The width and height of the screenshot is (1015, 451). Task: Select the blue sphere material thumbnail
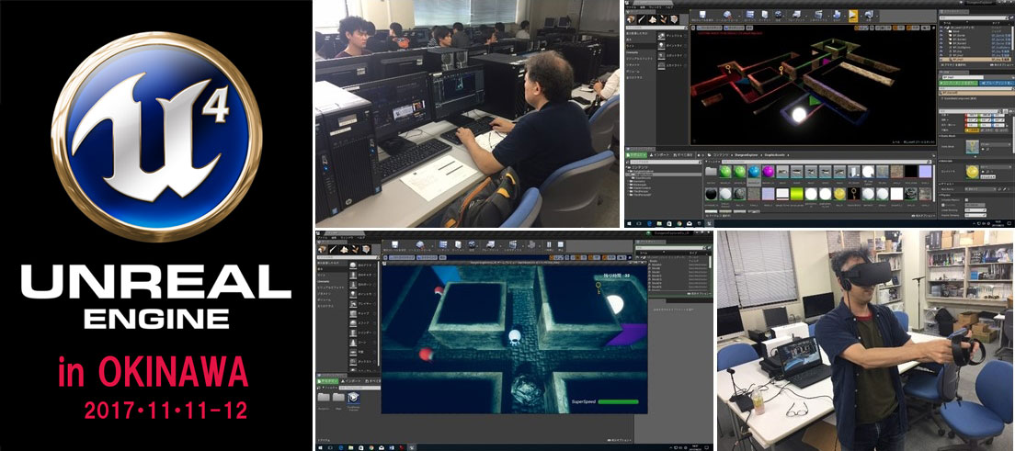click(754, 172)
